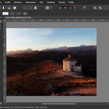Image resolution: width=109 pixels, height=109 pixels.
Task: Open the Finestra menu
Action: click(62, 2)
